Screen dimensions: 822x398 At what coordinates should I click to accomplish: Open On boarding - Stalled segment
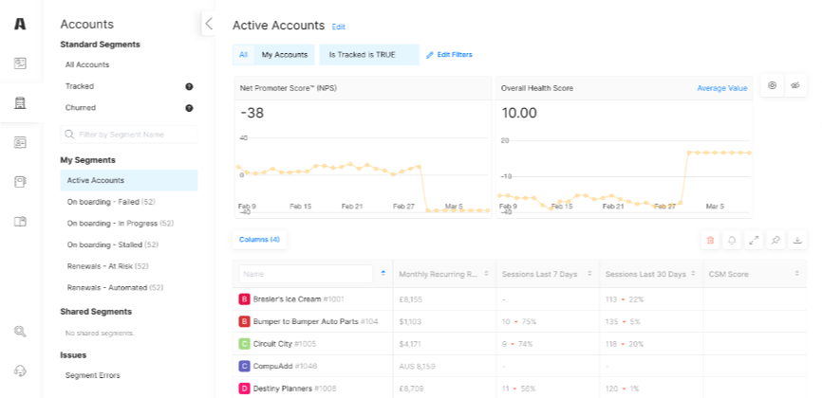coord(113,244)
